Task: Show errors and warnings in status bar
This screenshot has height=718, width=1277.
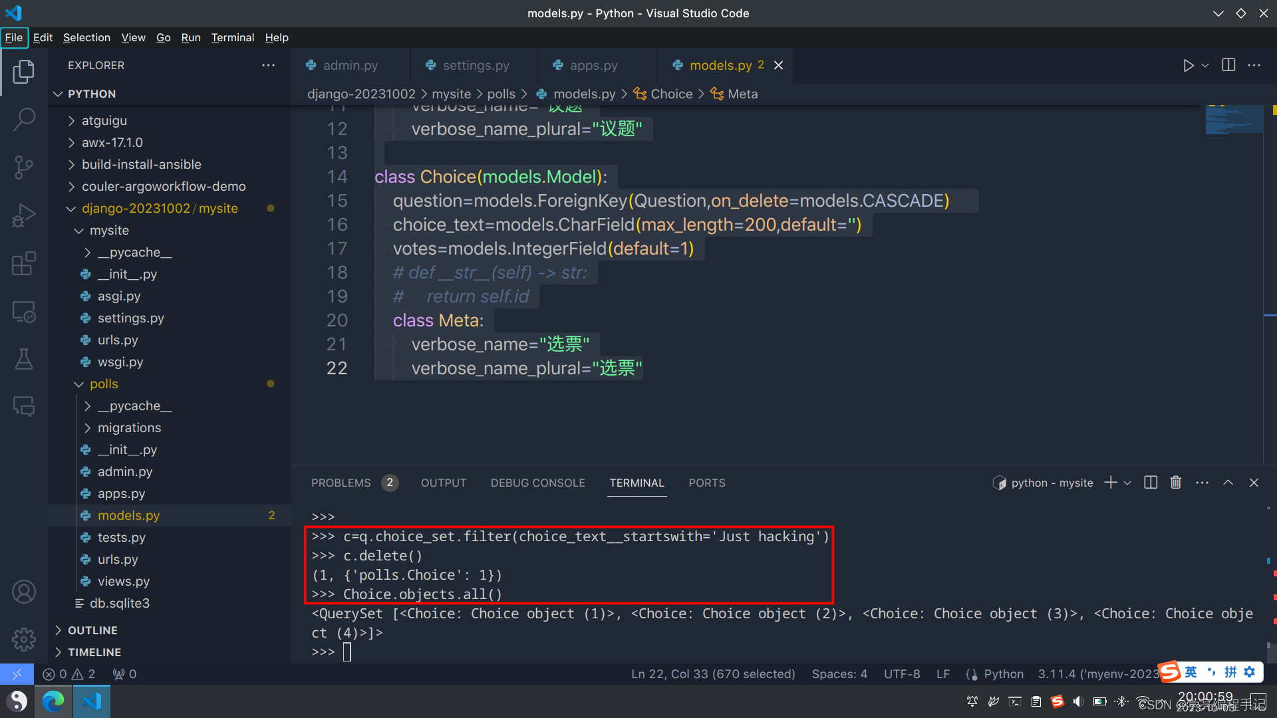Action: pyautogui.click(x=69, y=674)
